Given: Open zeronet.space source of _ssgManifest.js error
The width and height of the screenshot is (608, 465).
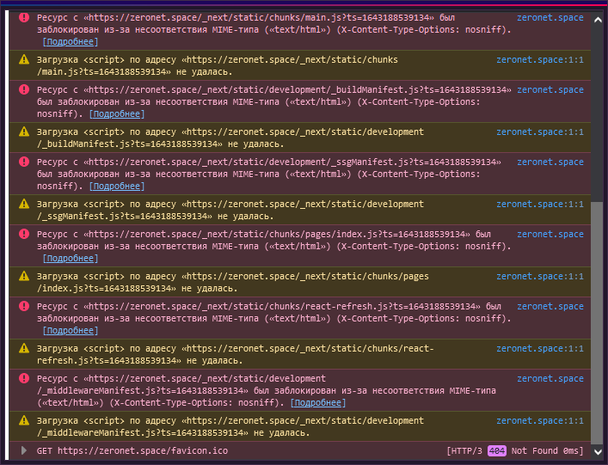Looking at the screenshot, I should [550, 162].
